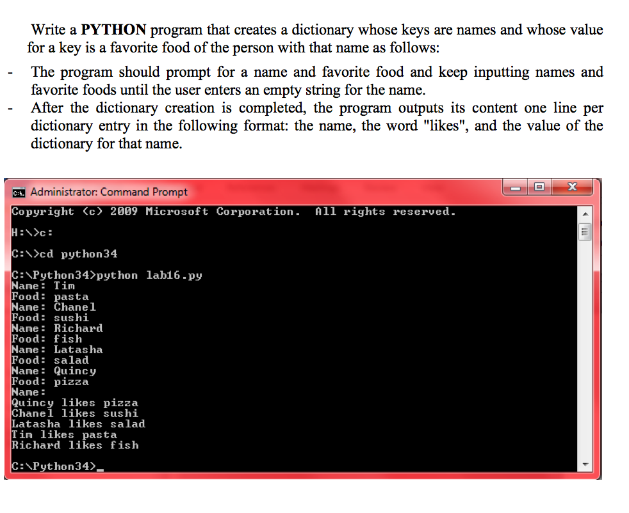
Task: Click the 'Food: pasta' line
Action: click(50, 296)
